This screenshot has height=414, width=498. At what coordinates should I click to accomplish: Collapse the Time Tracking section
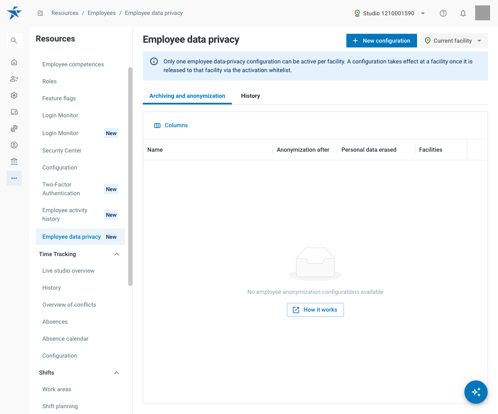[117, 254]
